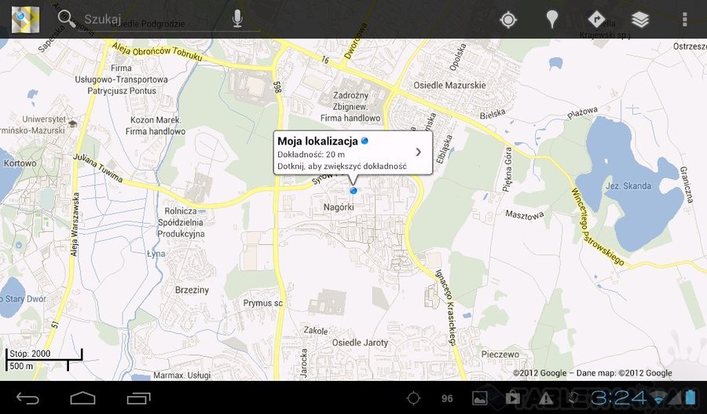Image resolution: width=707 pixels, height=414 pixels.
Task: Start voice search with microphone icon
Action: (237, 19)
